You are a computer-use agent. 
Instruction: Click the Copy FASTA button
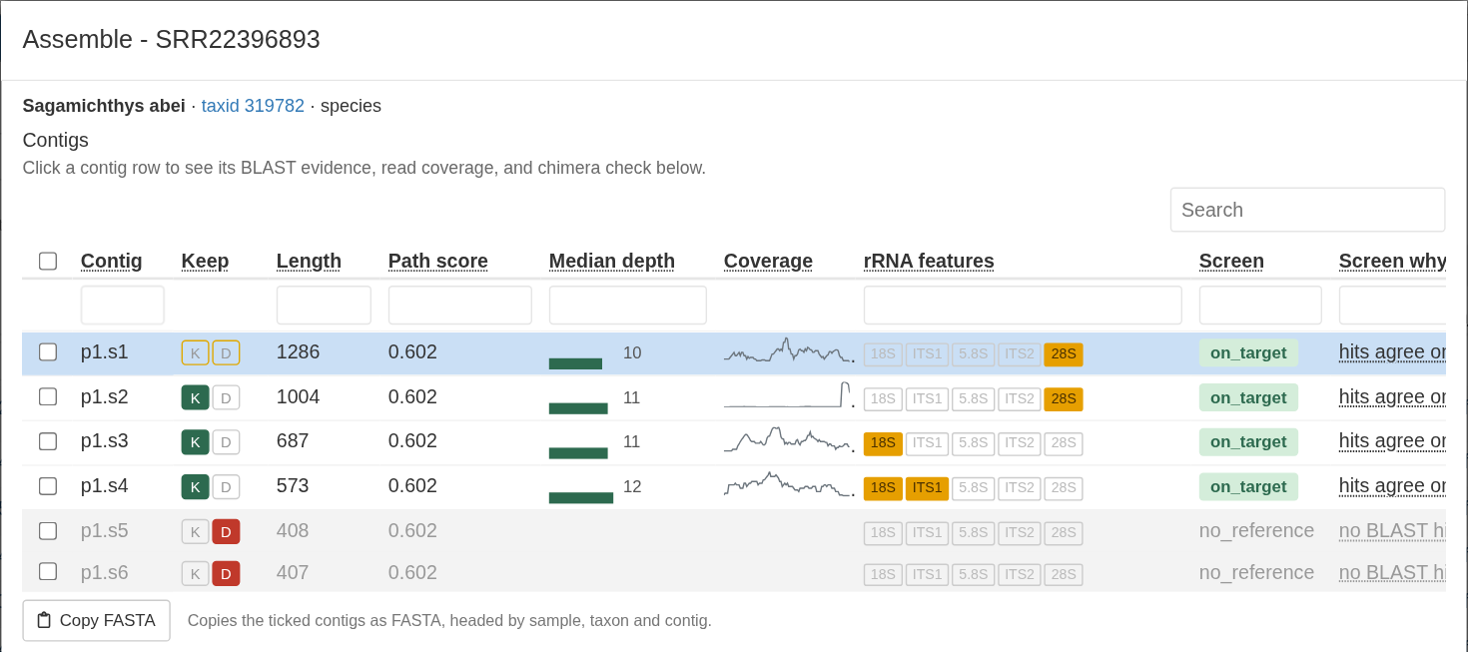point(97,620)
